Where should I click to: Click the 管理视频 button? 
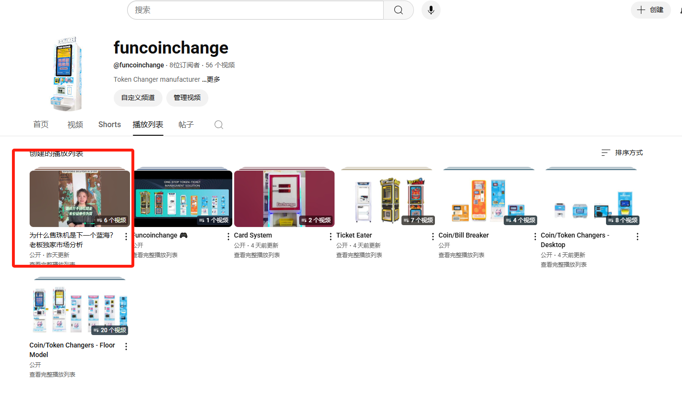click(x=187, y=98)
